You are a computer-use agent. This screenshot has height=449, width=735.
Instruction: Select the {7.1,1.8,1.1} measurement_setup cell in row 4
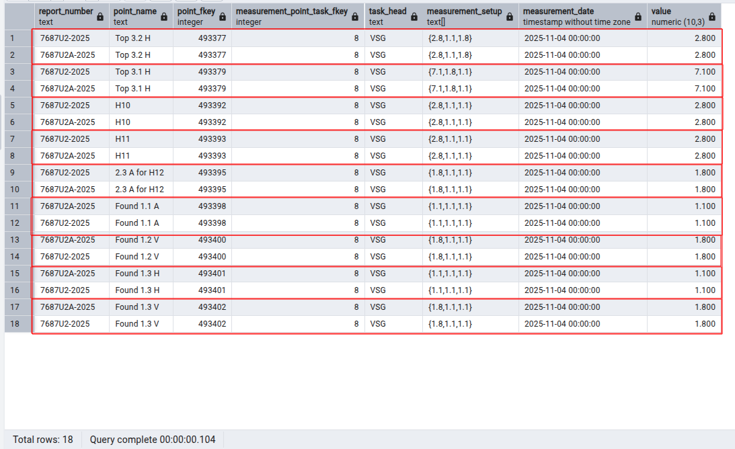pos(469,89)
